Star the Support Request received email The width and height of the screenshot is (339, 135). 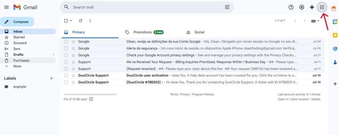point(73,69)
